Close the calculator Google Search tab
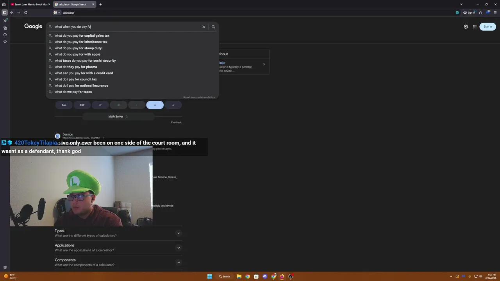Screen dimensions: 500x281 click(93, 4)
